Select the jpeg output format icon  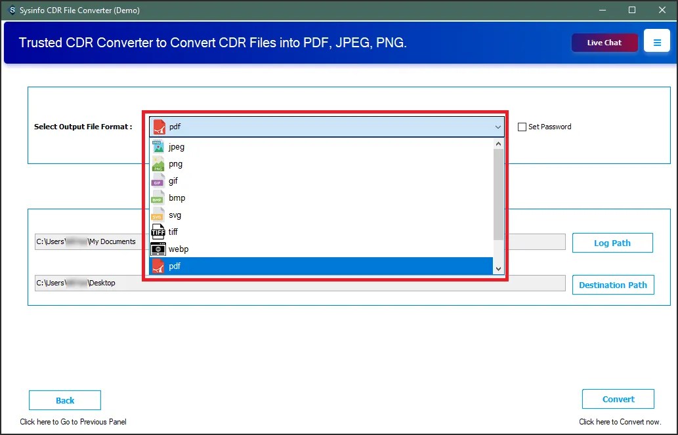(x=158, y=146)
